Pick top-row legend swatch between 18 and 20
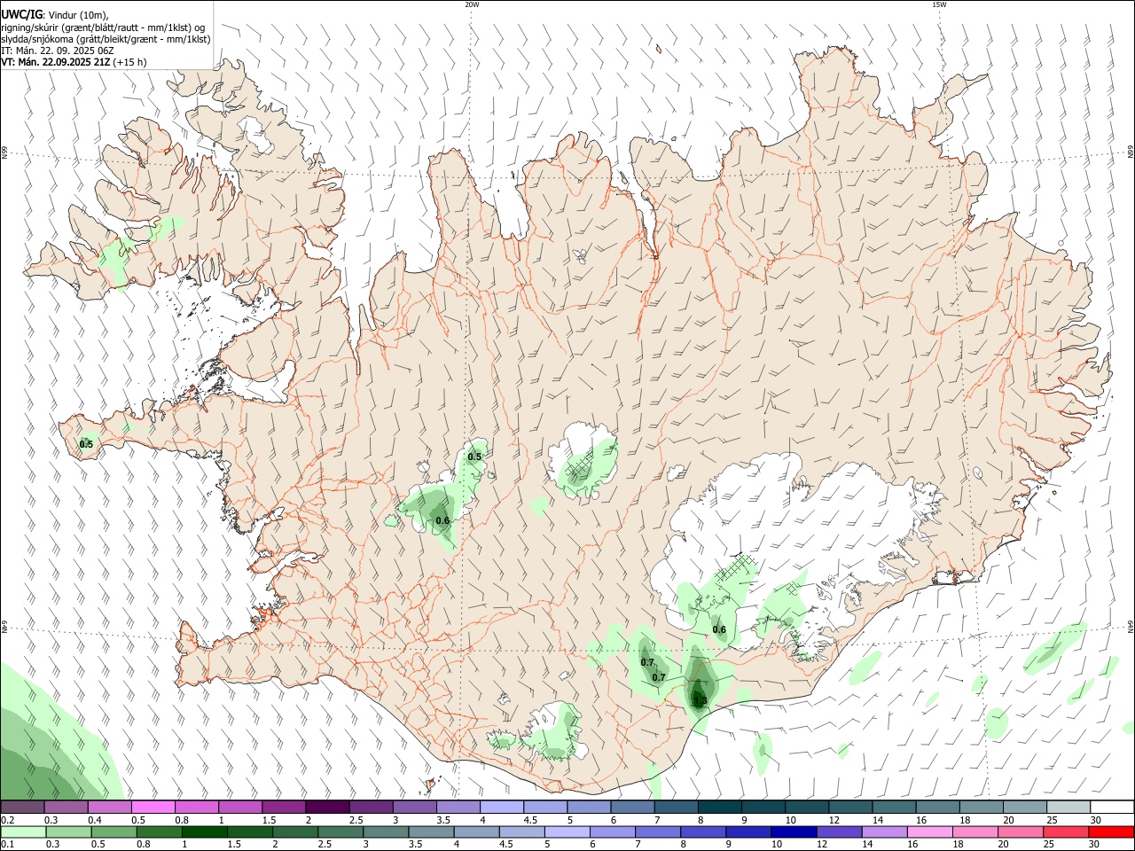This screenshot has height=851, width=1135. (x=982, y=807)
